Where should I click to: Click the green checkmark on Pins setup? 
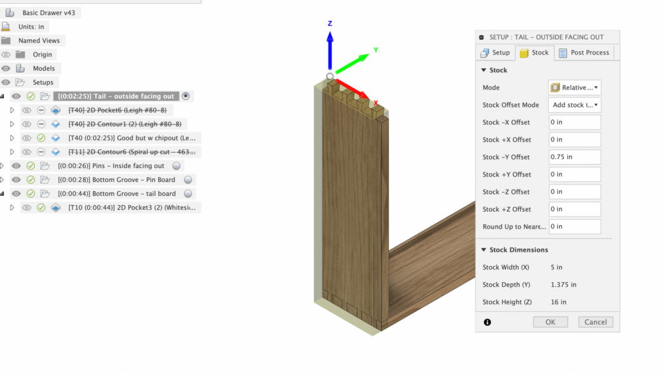click(31, 166)
